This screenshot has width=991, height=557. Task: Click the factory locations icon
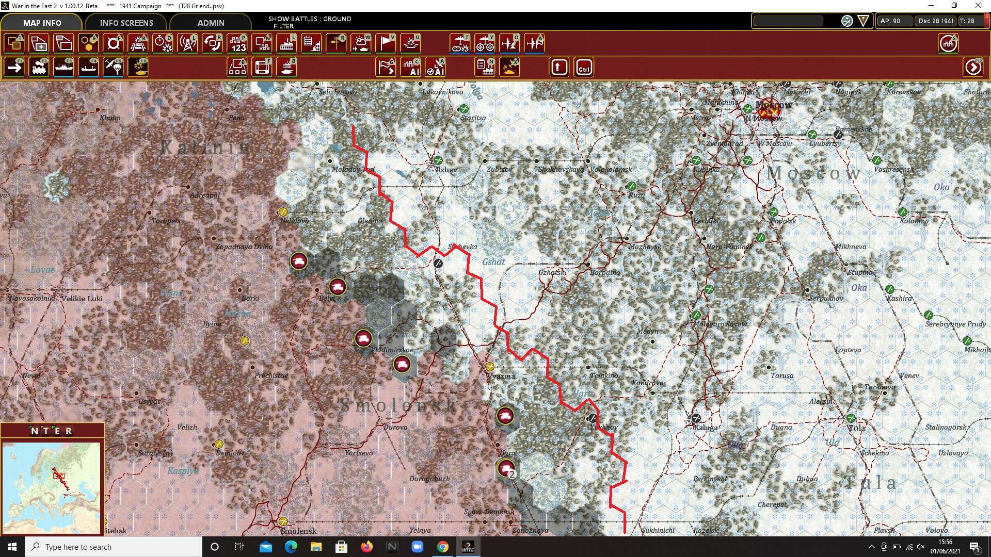(286, 43)
